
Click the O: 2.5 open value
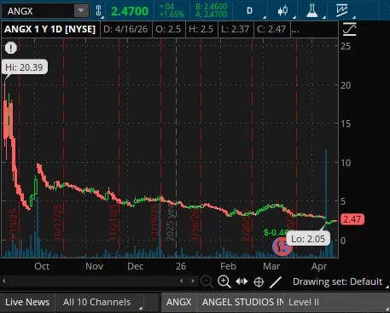pos(168,29)
